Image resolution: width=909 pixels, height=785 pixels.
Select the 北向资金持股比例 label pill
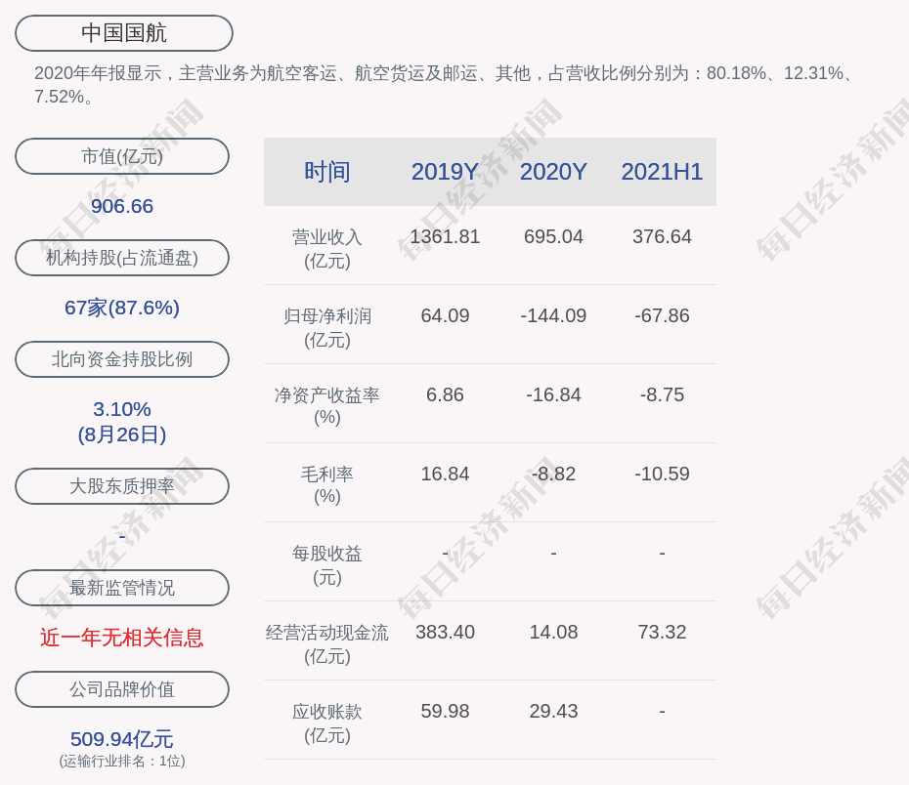coord(122,359)
